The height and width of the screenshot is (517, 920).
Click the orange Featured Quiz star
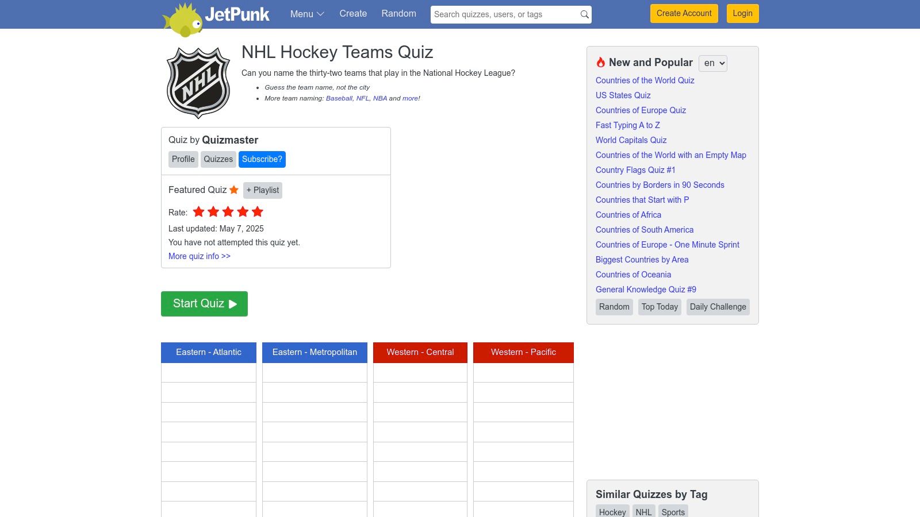click(x=234, y=190)
